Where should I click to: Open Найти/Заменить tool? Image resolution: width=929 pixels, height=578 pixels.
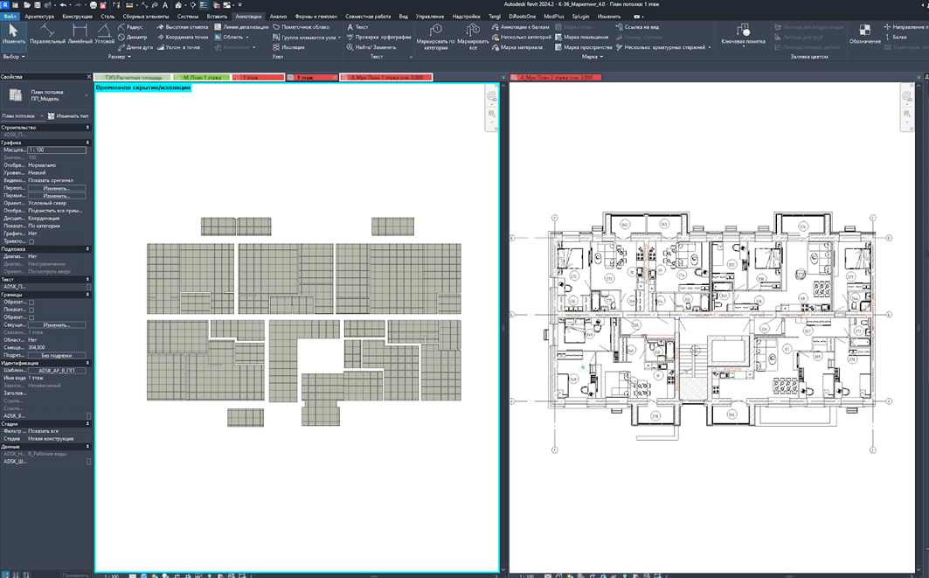tap(371, 47)
